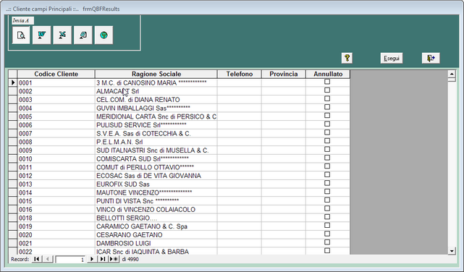Click the Ragione Sociale column header
Image resolution: width=464 pixels, height=272 pixels.
156,74
